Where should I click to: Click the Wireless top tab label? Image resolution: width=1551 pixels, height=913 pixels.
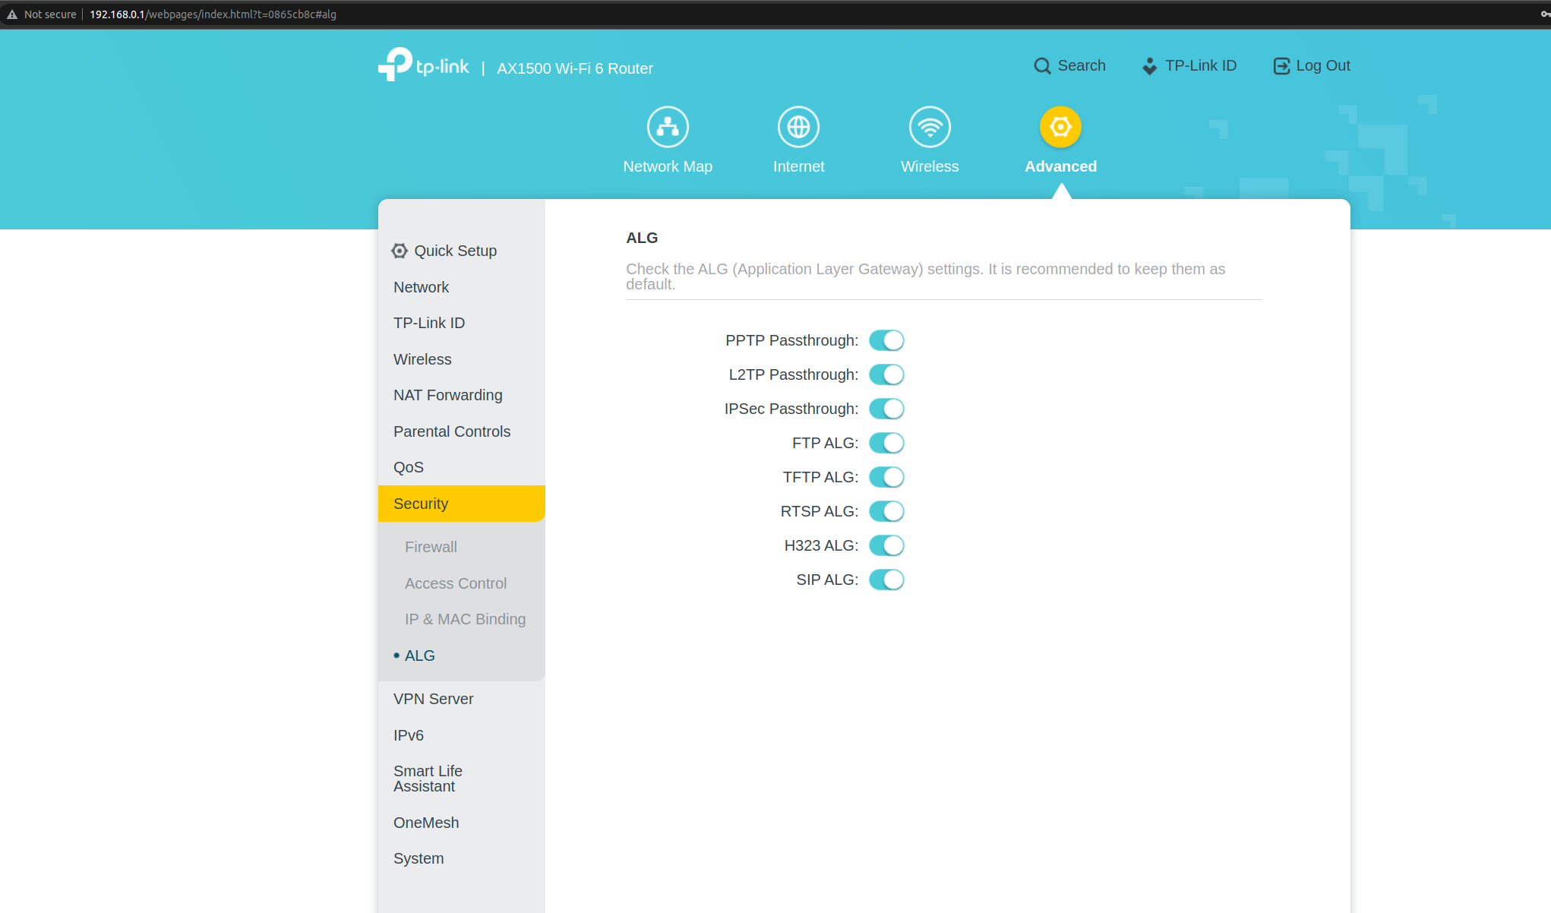pos(930,166)
